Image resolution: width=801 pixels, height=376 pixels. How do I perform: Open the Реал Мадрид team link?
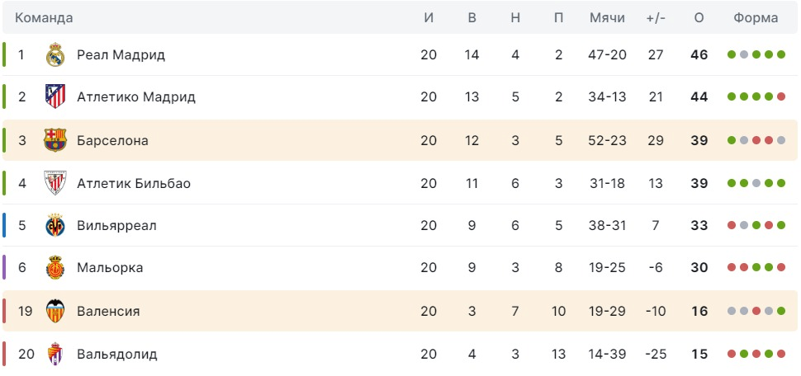pyautogui.click(x=121, y=55)
